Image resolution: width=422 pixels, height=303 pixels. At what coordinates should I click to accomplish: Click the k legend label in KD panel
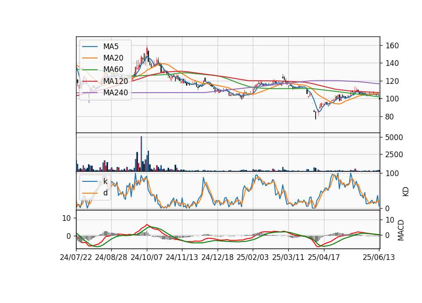click(105, 181)
